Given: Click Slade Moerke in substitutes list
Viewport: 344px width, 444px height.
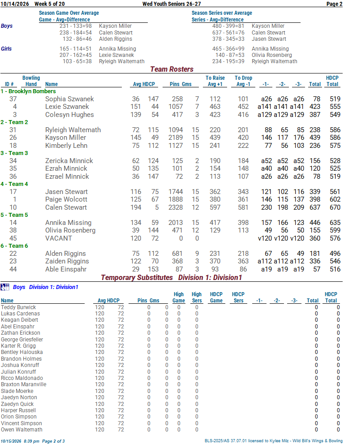Looking at the screenshot, I should click(x=17, y=391).
